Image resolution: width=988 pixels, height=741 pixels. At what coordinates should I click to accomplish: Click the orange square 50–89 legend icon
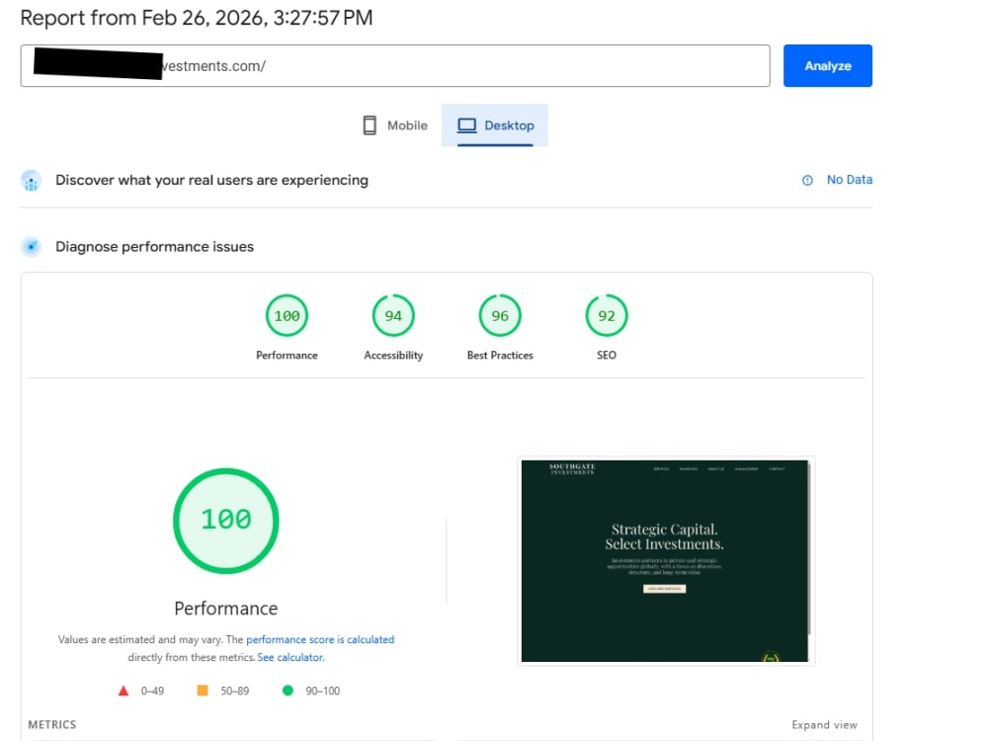203,691
